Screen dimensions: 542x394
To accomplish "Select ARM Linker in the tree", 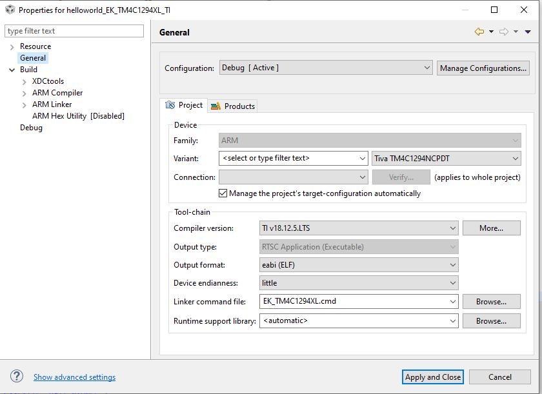I will click(52, 104).
